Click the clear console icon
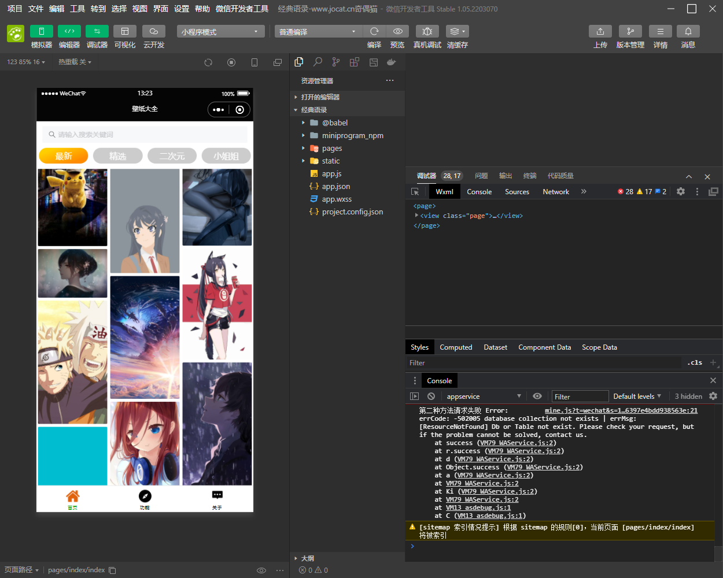 point(431,396)
